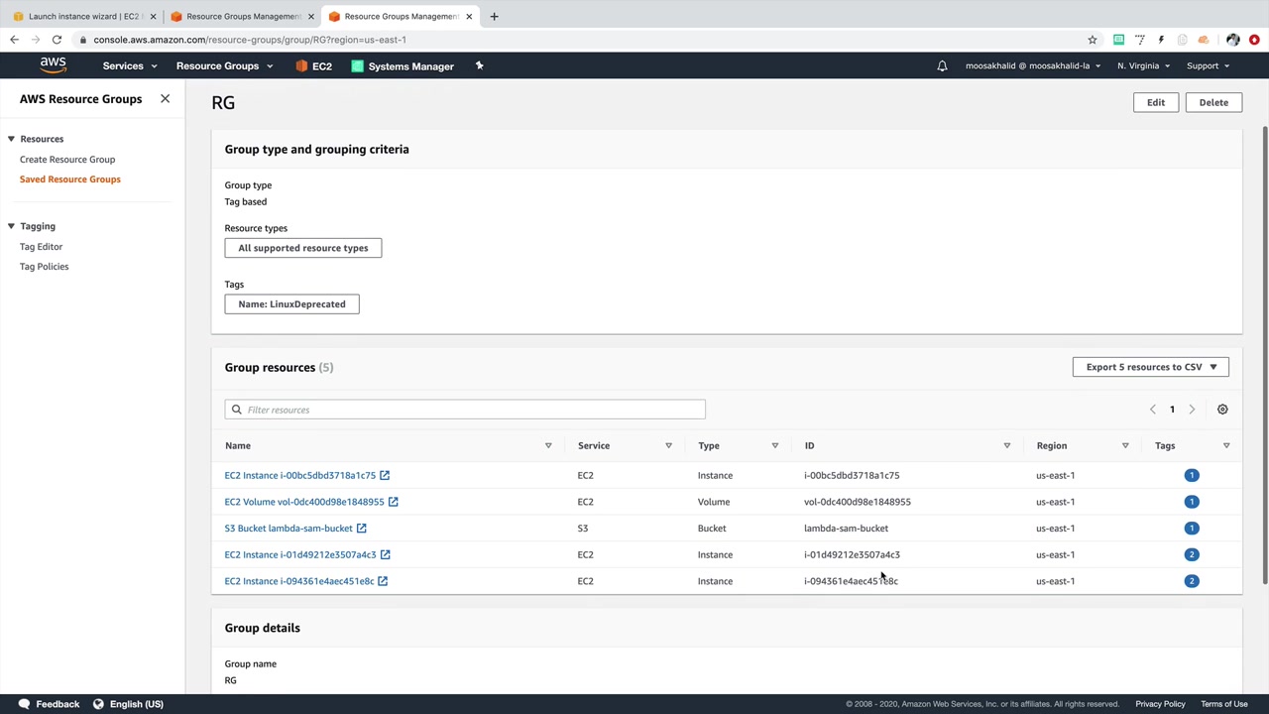1269x714 pixels.
Task: Open external link icon for i-00bc5dbd3718a1c75
Action: coord(385,475)
